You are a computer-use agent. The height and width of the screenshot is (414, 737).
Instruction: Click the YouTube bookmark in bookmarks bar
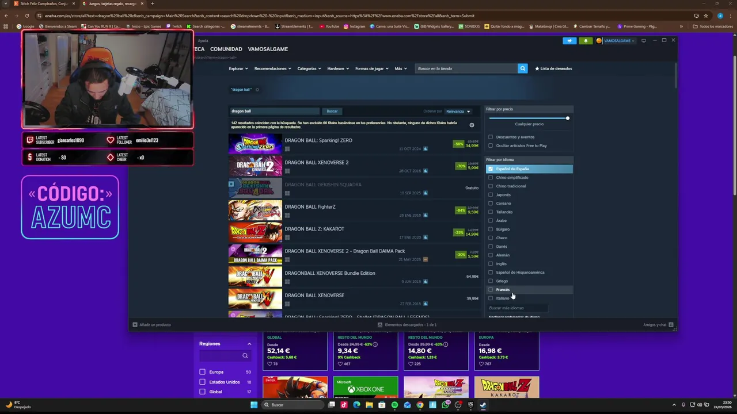(x=329, y=26)
